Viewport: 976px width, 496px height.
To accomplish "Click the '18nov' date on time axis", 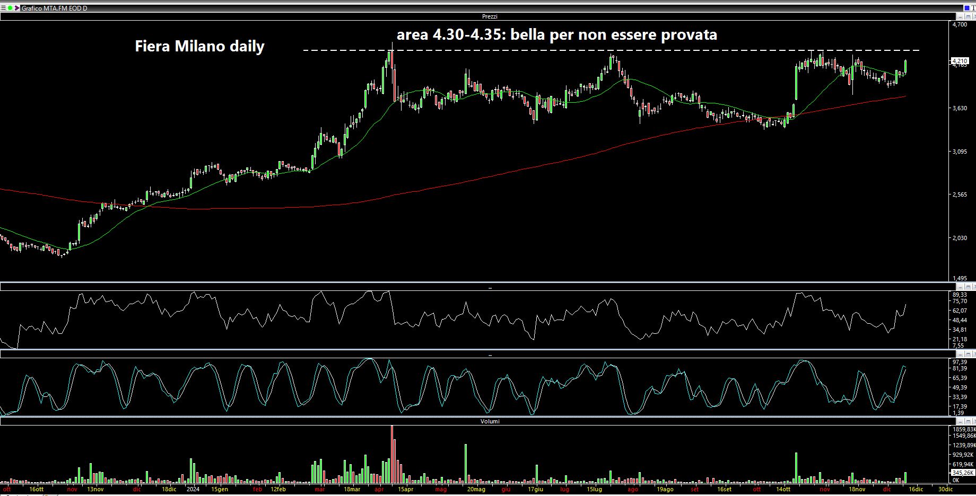I will [857, 489].
